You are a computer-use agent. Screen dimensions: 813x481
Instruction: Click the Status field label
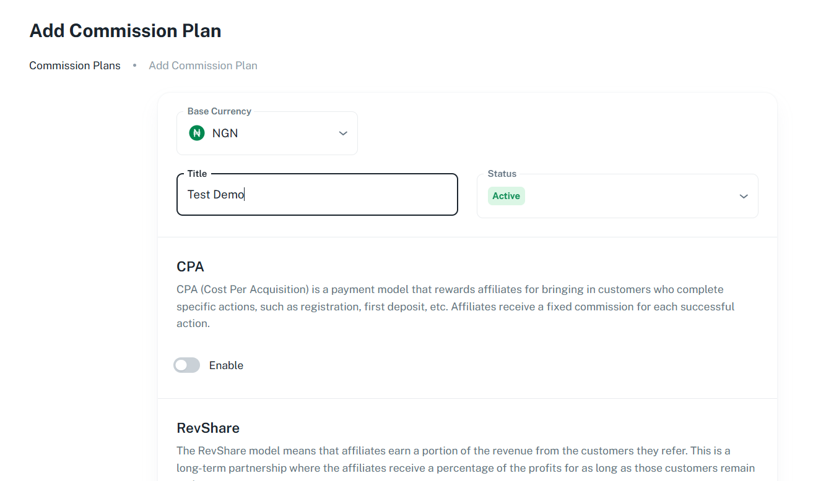click(502, 174)
